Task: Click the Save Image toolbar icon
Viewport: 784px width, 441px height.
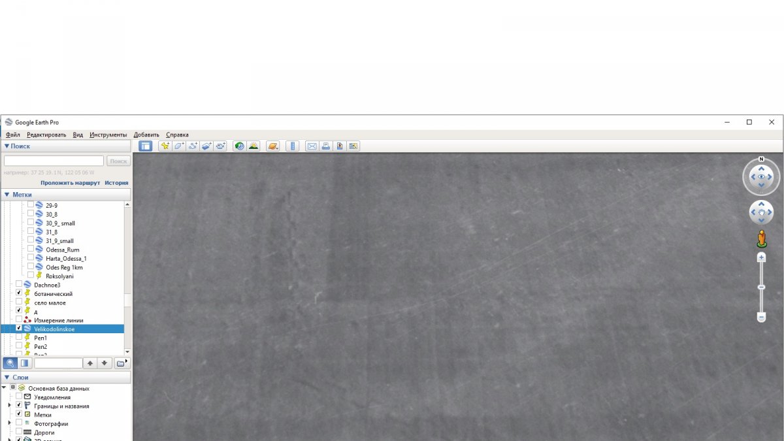Action: click(339, 146)
